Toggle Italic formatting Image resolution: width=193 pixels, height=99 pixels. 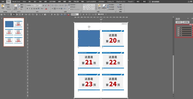(29, 9)
